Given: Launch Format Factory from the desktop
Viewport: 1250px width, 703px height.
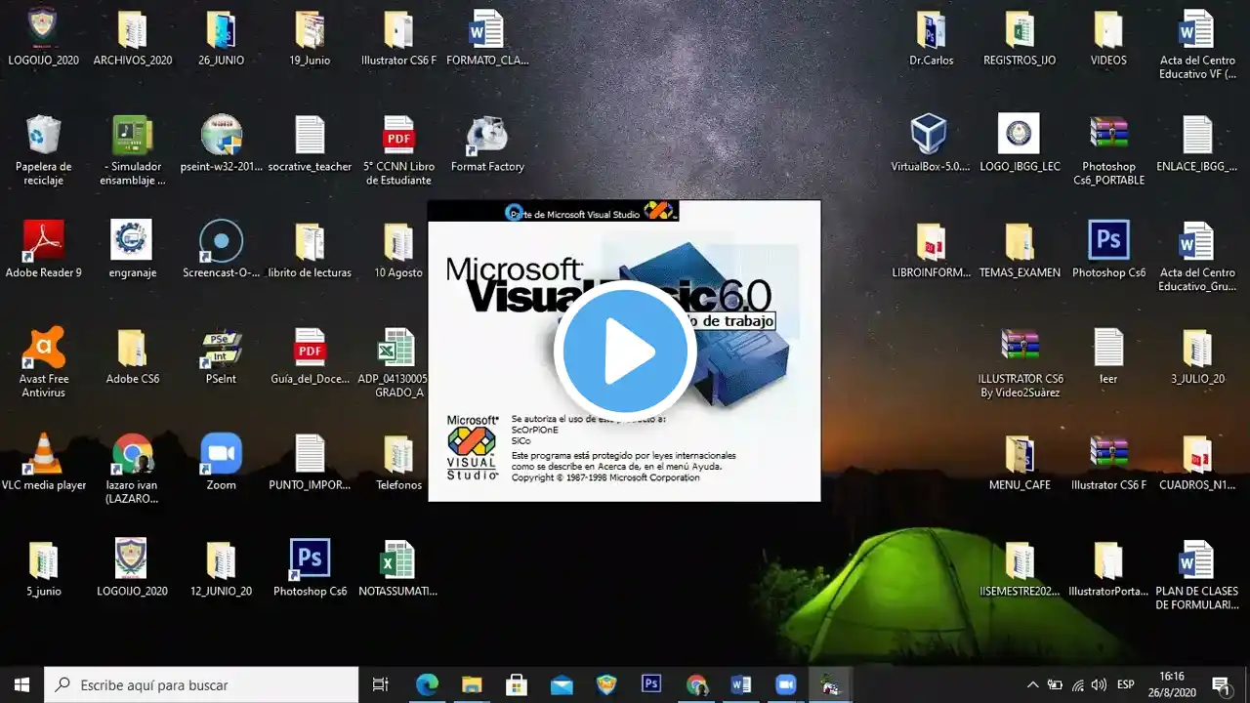Looking at the screenshot, I should coord(486,135).
